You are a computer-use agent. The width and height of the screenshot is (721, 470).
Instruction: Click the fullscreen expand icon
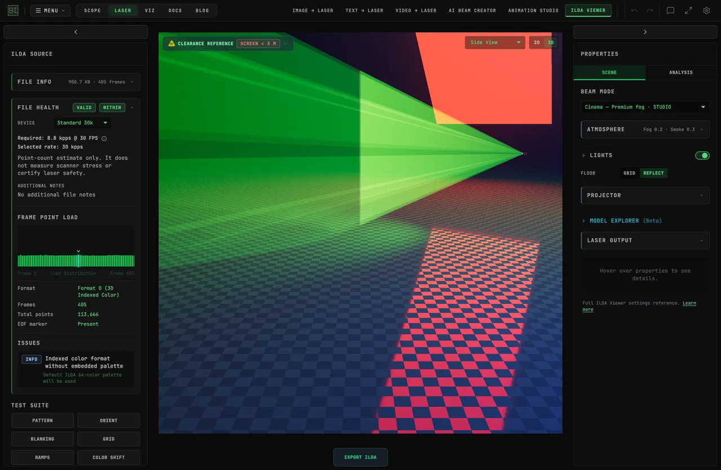click(x=688, y=10)
